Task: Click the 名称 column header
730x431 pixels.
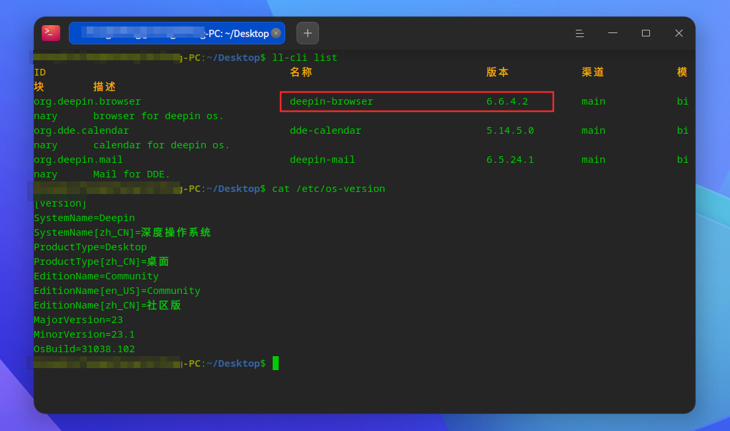Action: pyautogui.click(x=300, y=72)
